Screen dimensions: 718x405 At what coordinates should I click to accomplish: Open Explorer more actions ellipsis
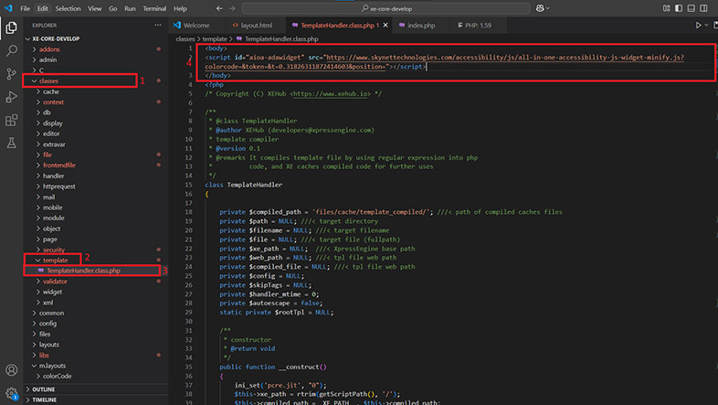tap(158, 26)
